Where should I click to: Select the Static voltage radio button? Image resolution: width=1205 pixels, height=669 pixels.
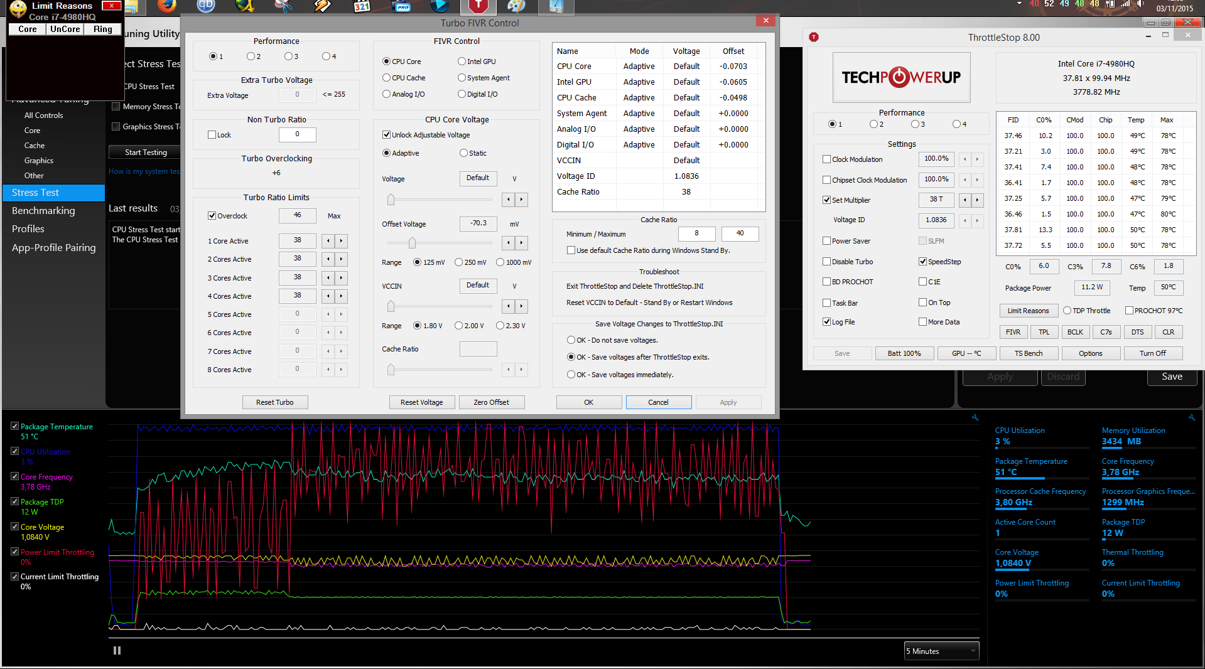(x=463, y=153)
